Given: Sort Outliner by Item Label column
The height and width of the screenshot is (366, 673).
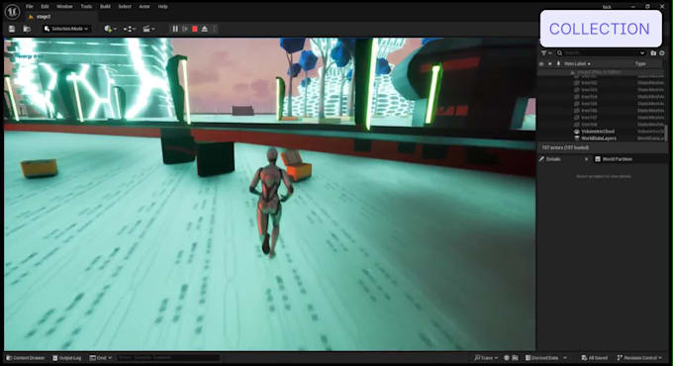Looking at the screenshot, I should point(577,63).
